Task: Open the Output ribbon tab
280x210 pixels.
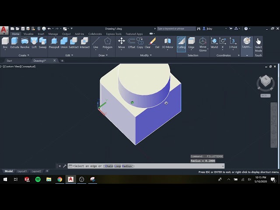Action: [x=66, y=34]
